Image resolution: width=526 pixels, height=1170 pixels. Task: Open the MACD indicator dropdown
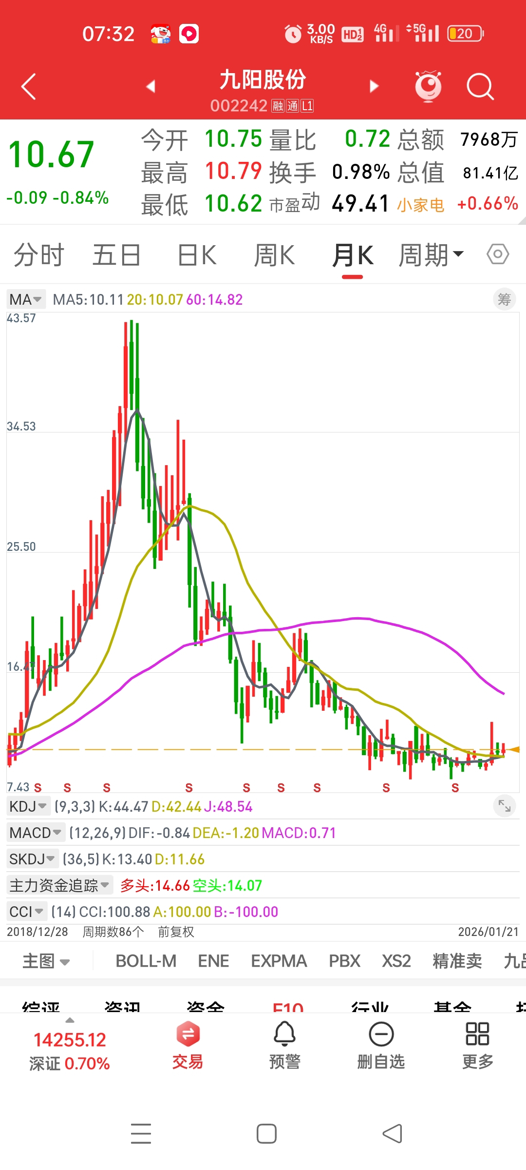pos(36,833)
